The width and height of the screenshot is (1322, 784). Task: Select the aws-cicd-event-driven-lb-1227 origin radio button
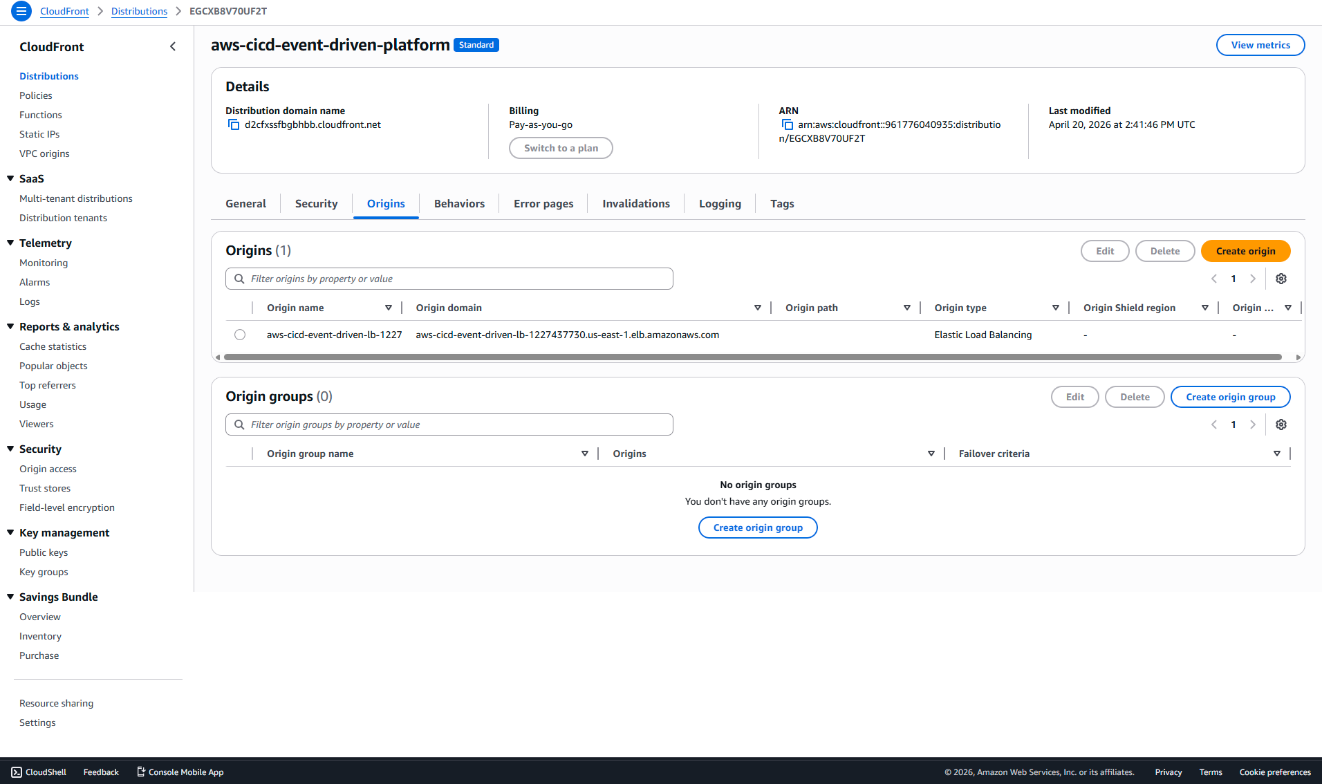coord(240,335)
